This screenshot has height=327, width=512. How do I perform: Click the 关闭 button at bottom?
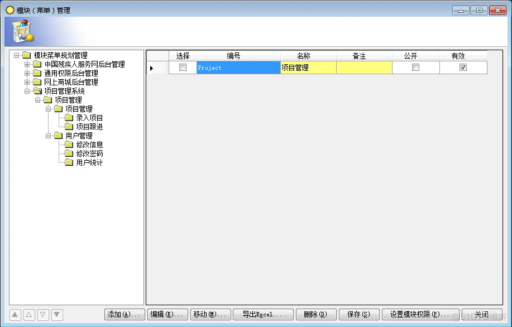[482, 315]
